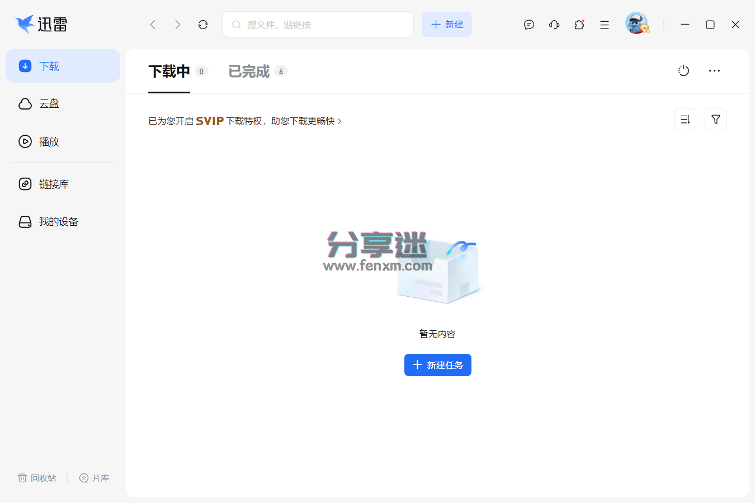755x503 pixels.
Task: Open the 下载 sidebar section
Action: (63, 66)
